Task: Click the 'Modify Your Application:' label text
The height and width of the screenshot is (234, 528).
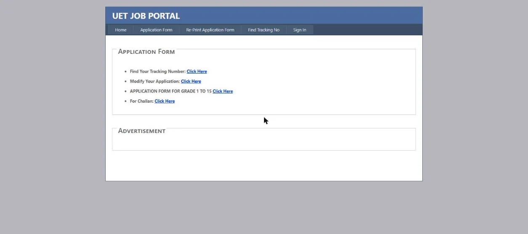Action: pos(155,81)
